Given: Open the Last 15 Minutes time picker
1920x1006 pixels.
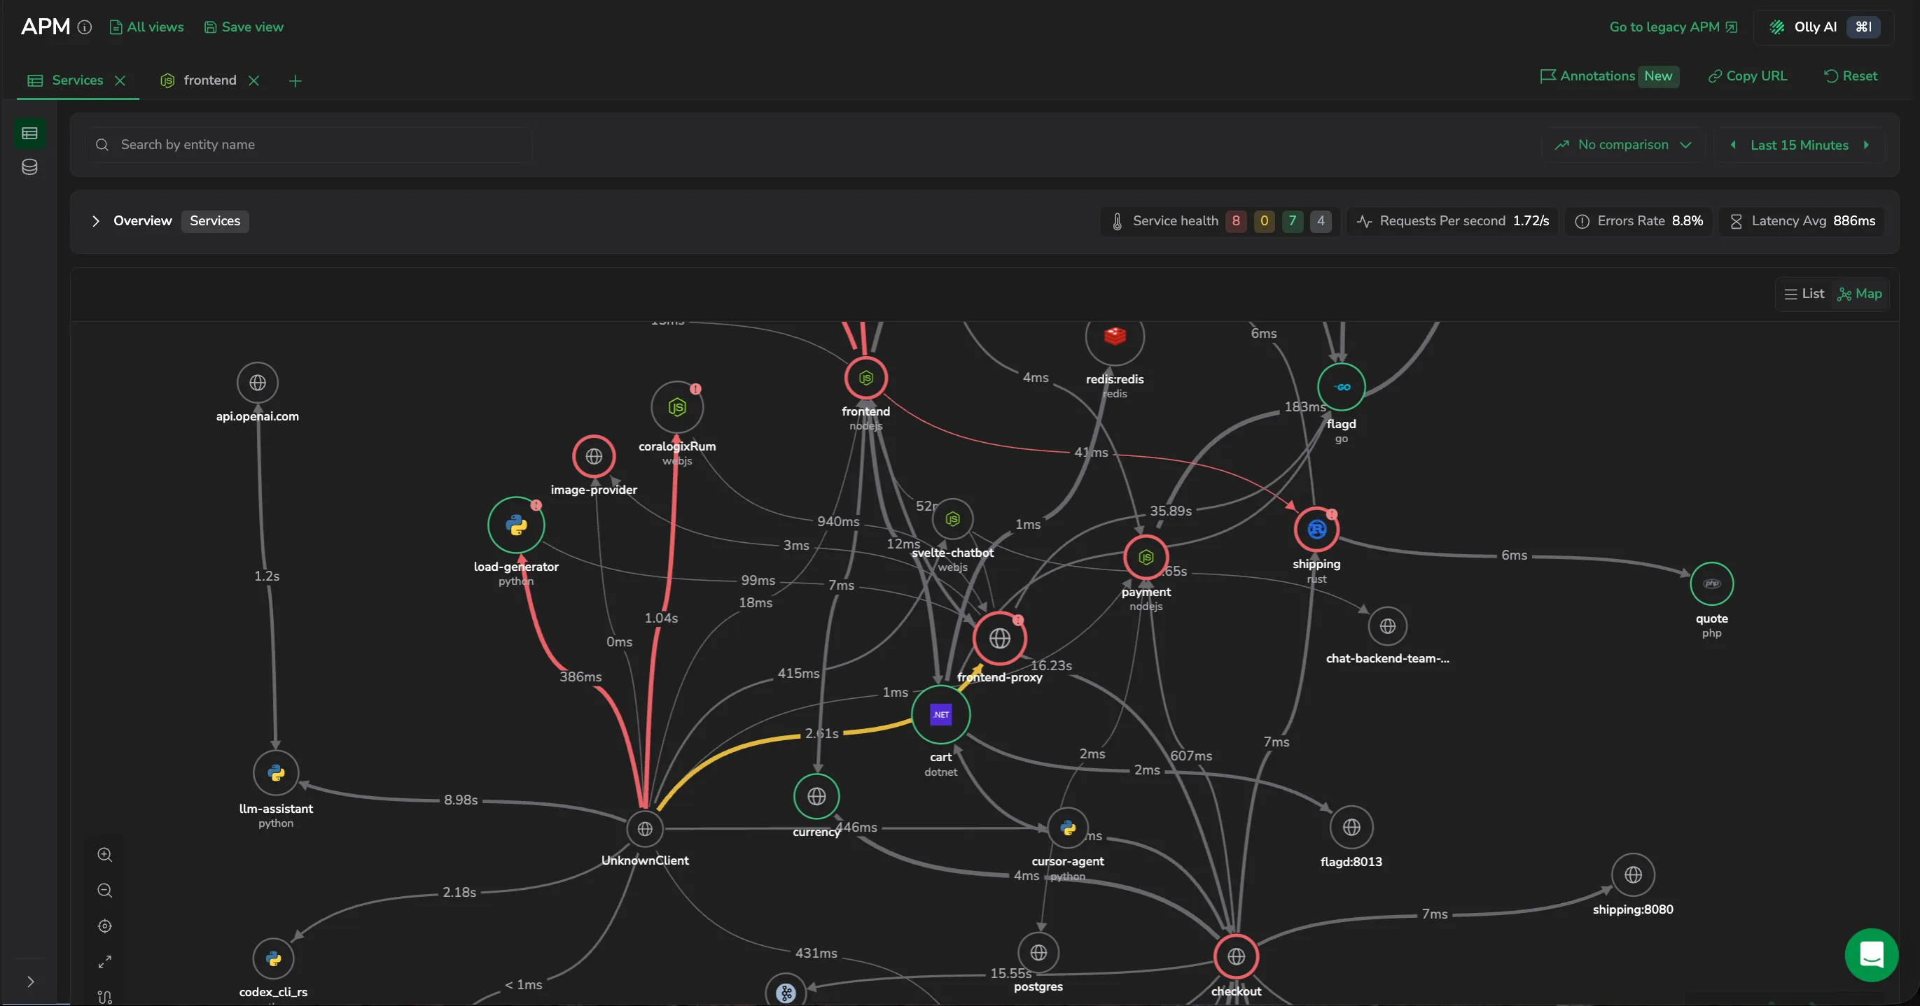Looking at the screenshot, I should [x=1800, y=146].
